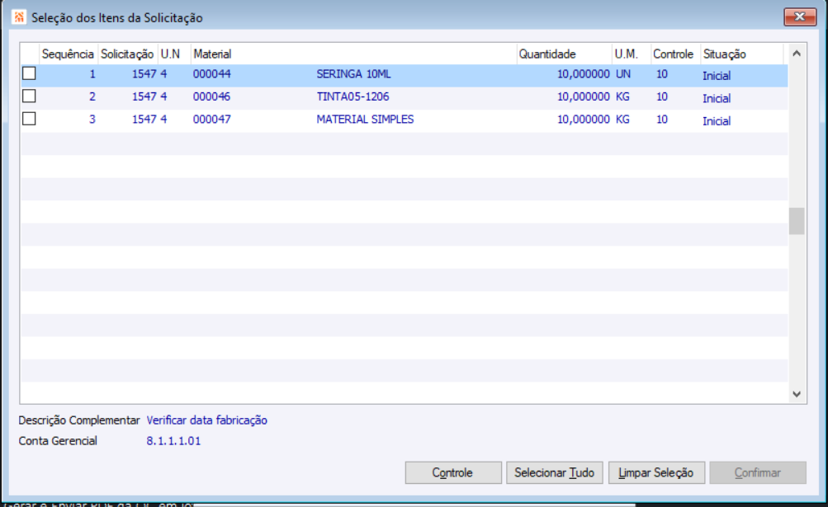The width and height of the screenshot is (828, 507).
Task: Click Verificar data fabricação text
Action: 207,420
